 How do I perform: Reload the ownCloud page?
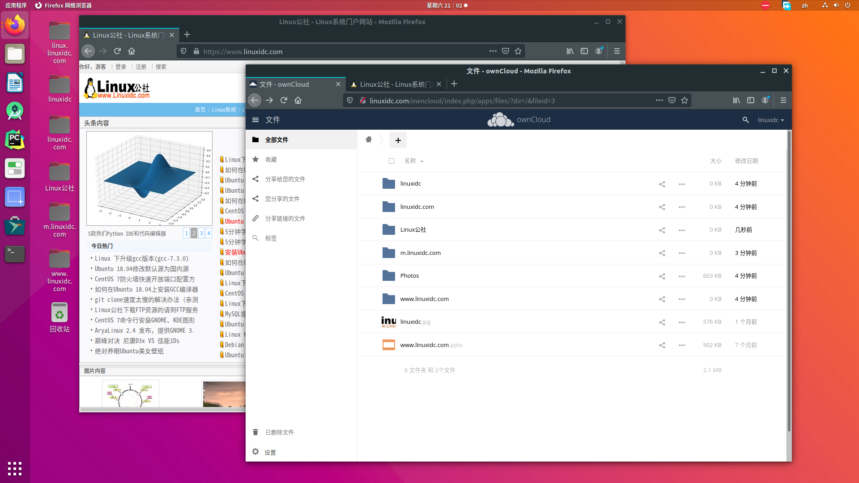click(x=284, y=100)
